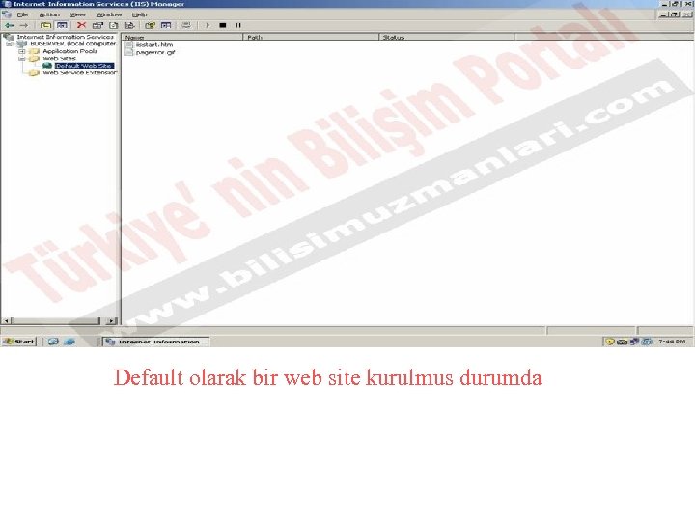This screenshot has height=521, width=695.
Task: Sort the list by the Status column header
Action: click(x=447, y=38)
